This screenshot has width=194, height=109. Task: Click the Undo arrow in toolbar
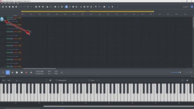21,7
